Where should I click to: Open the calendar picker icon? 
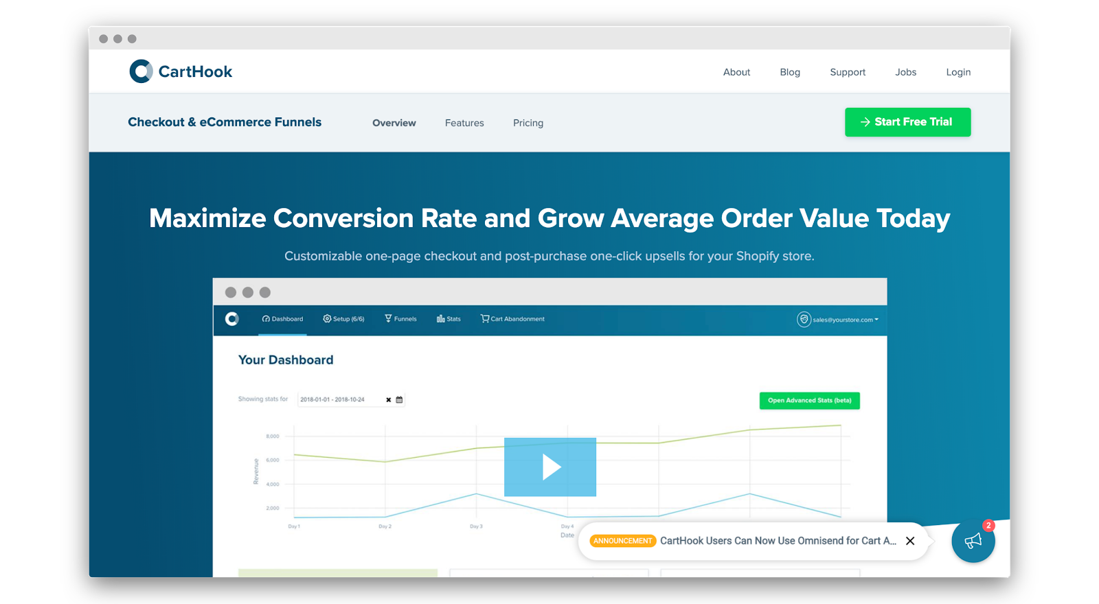click(399, 399)
